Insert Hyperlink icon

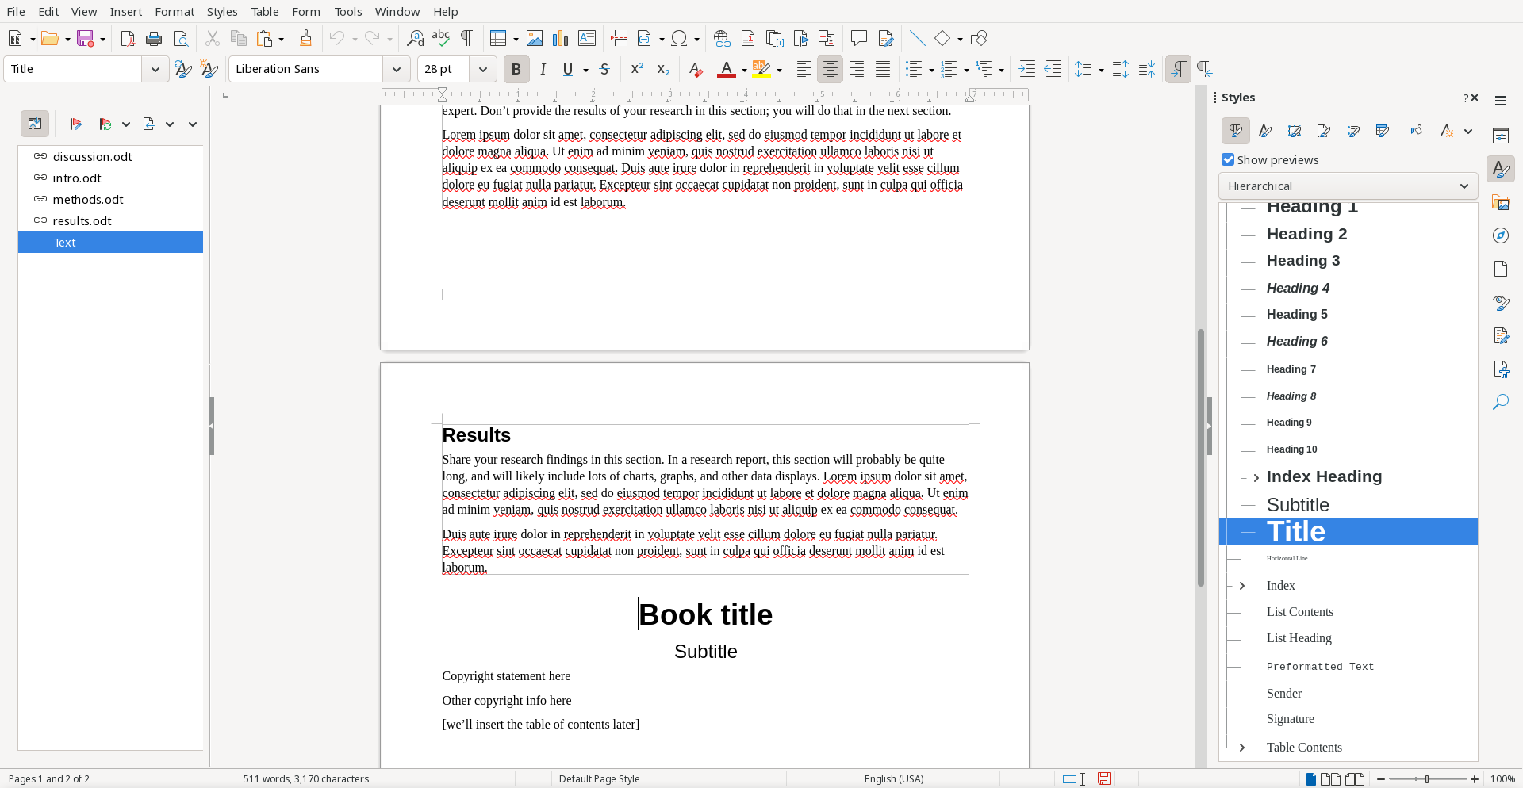722,38
